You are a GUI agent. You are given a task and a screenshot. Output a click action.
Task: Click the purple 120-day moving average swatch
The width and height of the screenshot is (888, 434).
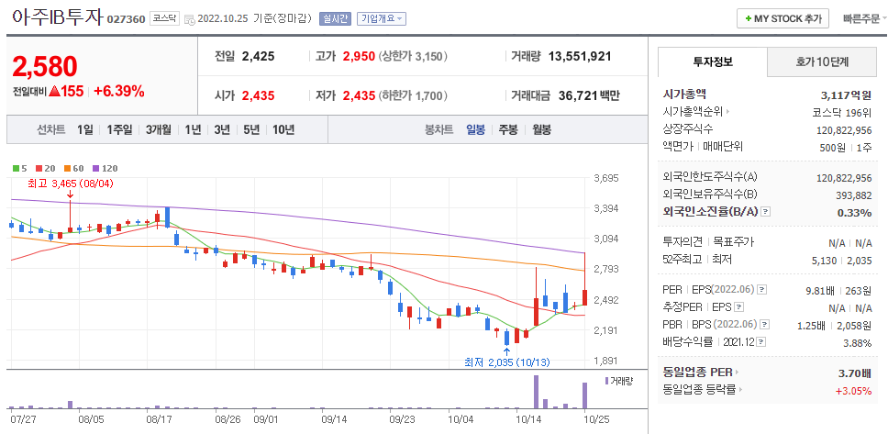pyautogui.click(x=95, y=168)
